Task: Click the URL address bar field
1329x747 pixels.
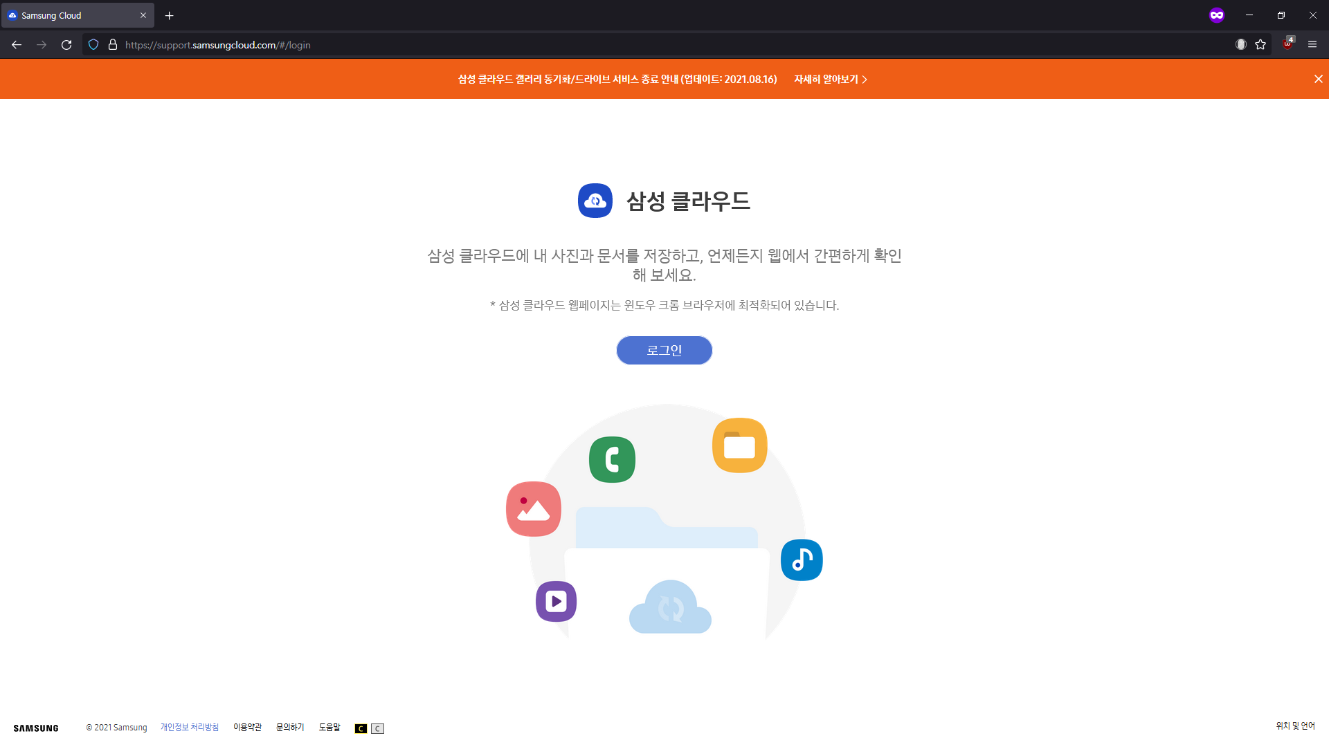Action: coord(623,45)
